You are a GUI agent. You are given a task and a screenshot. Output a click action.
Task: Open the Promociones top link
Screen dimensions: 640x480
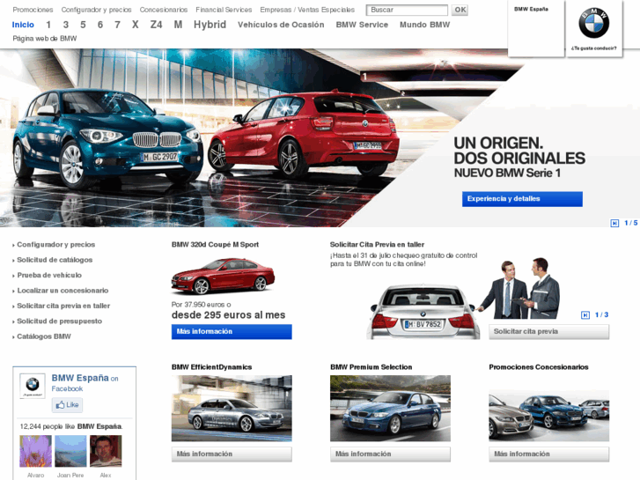(x=33, y=10)
